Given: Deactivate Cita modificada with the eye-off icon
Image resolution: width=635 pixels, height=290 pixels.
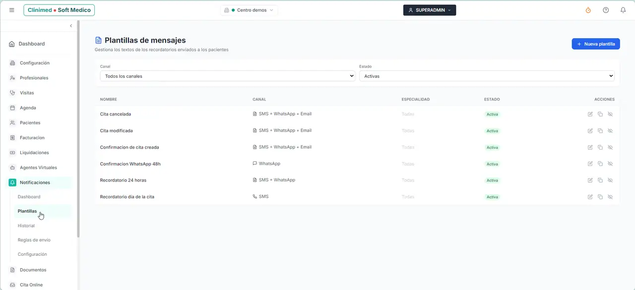Looking at the screenshot, I should click(611, 131).
